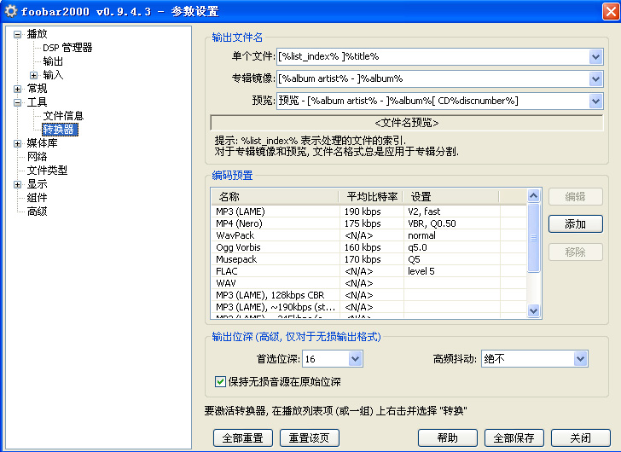Image resolution: width=621 pixels, height=452 pixels.
Task: Select the Musepack preset row
Action: [369, 259]
